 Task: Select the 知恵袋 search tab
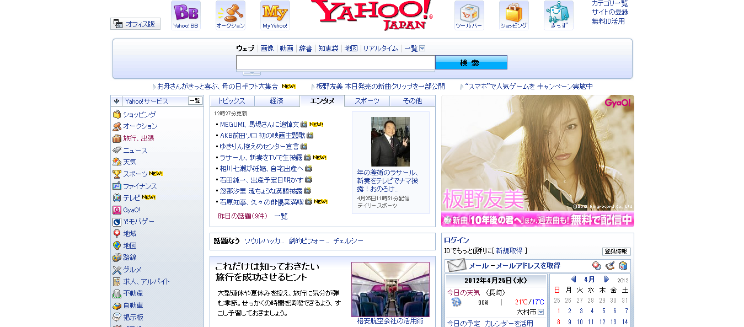pyautogui.click(x=328, y=49)
